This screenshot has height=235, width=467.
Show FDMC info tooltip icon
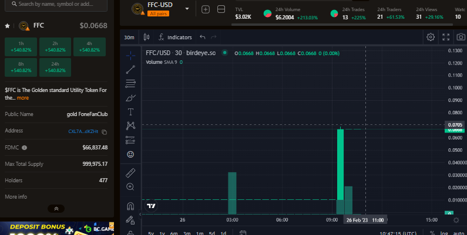(25, 148)
